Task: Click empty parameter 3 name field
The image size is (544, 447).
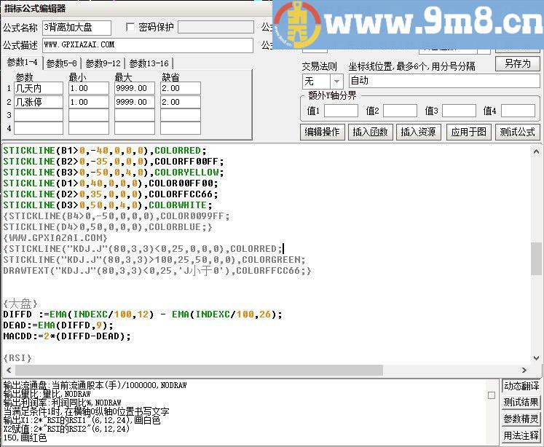Action: point(39,115)
